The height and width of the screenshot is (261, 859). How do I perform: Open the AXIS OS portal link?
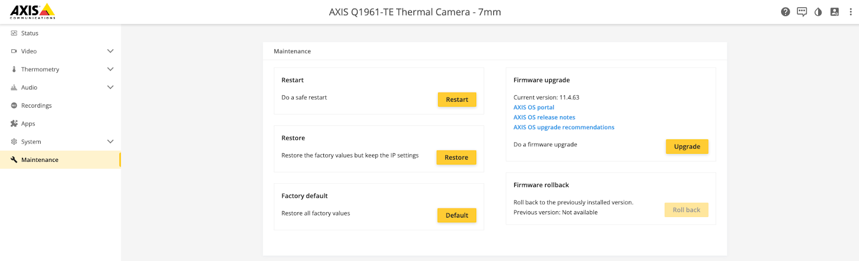tap(534, 107)
